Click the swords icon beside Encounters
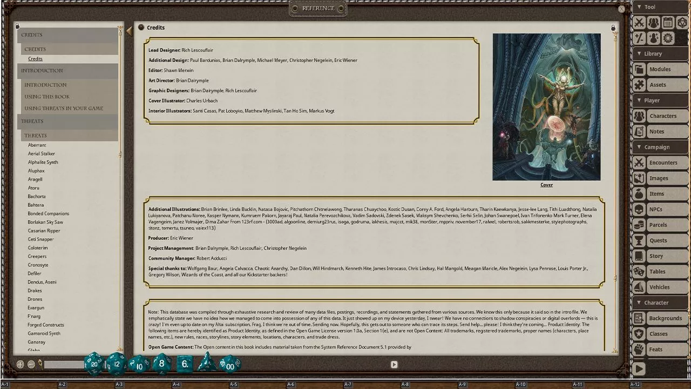Screen dimensions: 691x389 tap(639, 163)
